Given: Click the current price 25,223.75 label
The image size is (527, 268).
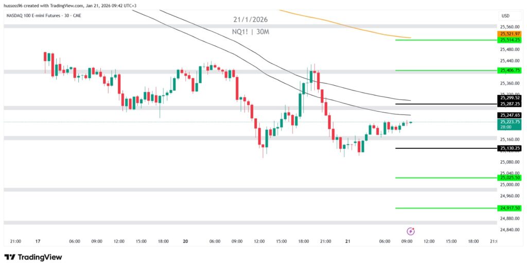Looking at the screenshot, I should click(510, 122).
